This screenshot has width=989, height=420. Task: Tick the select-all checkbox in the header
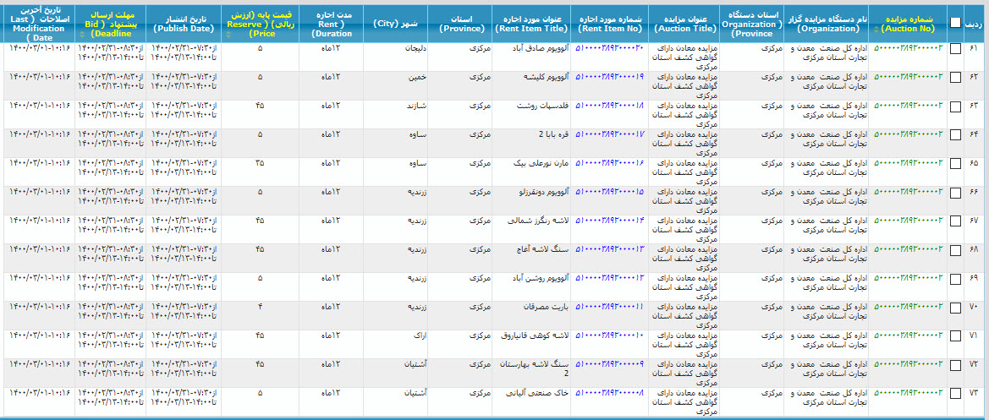[x=955, y=24]
